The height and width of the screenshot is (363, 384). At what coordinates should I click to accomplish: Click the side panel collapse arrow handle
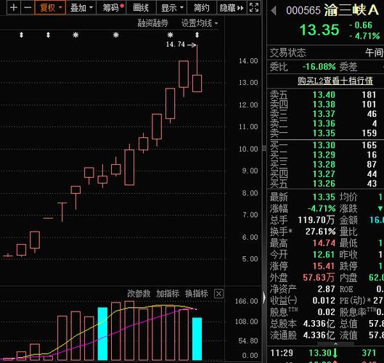click(x=264, y=298)
